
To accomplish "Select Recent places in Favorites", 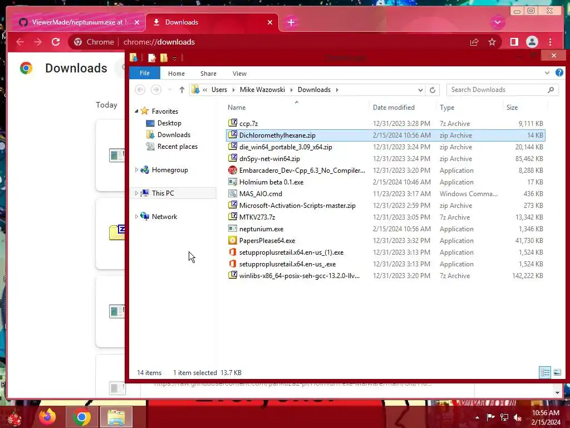I will (x=178, y=147).
